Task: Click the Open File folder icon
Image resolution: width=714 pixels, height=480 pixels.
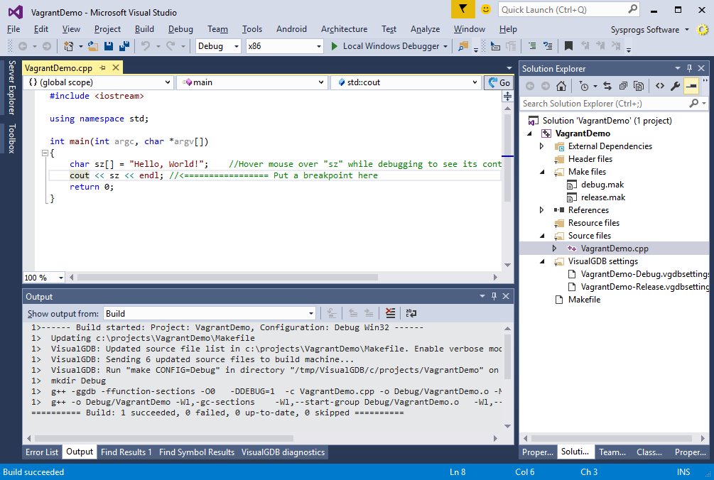Action: coord(93,46)
